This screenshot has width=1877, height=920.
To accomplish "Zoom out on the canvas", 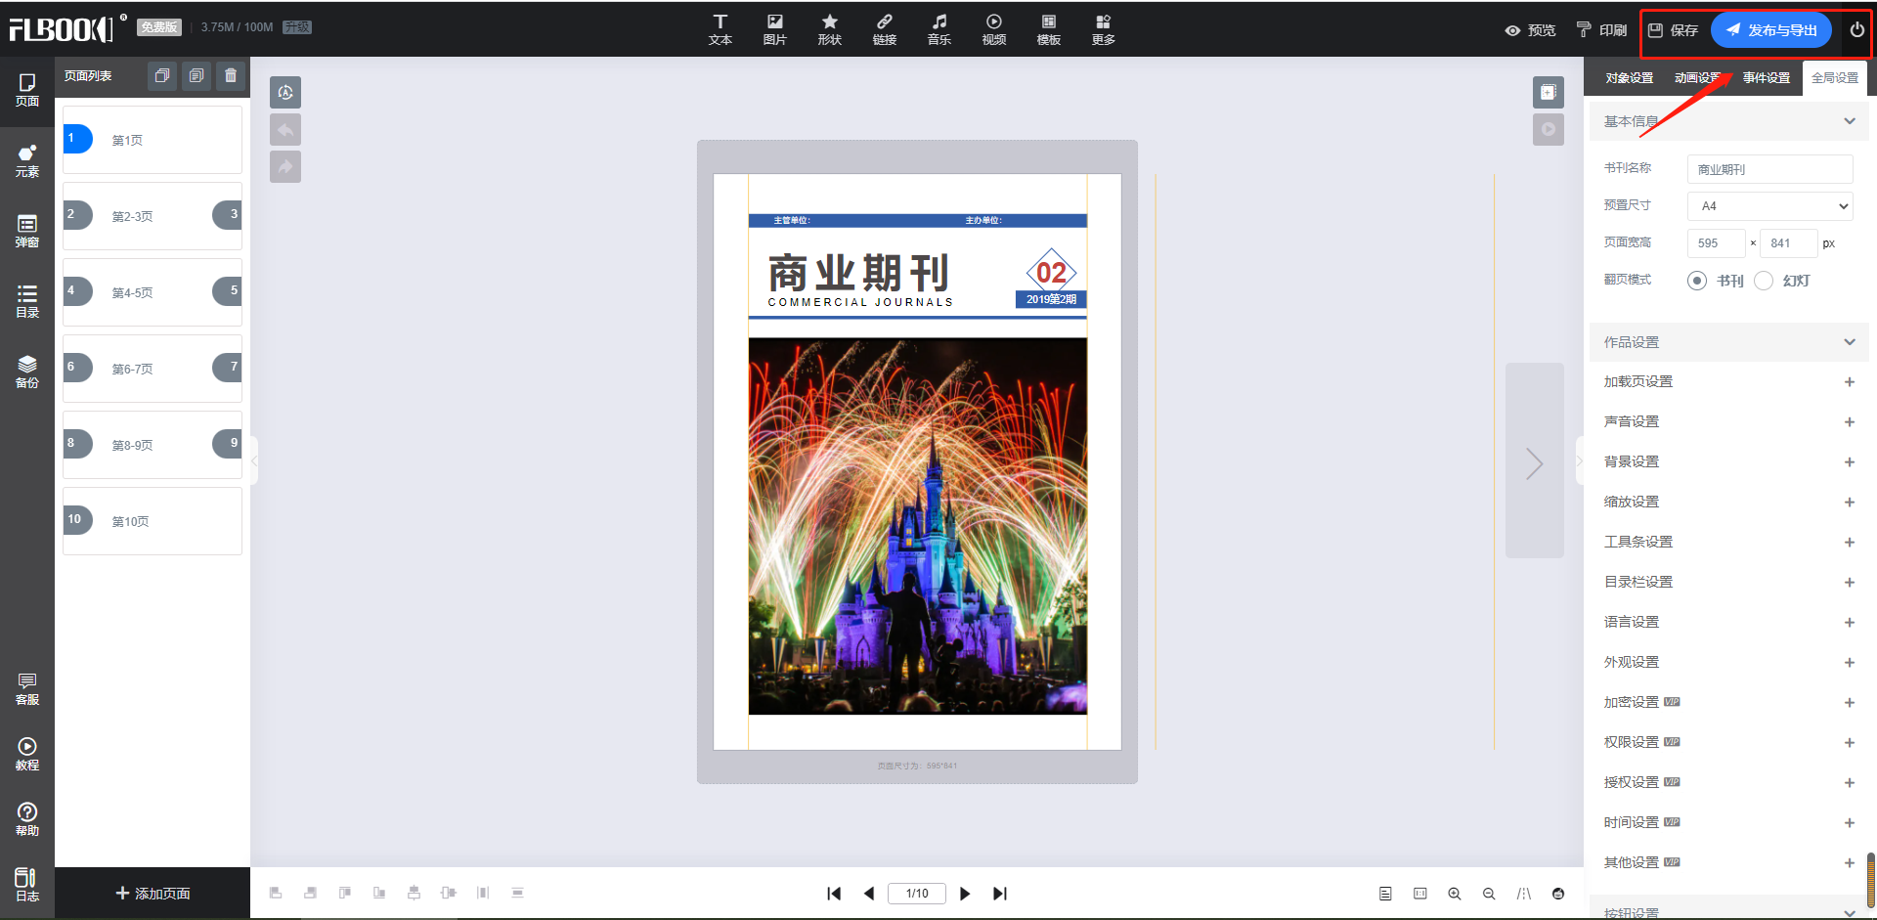I will (1489, 894).
